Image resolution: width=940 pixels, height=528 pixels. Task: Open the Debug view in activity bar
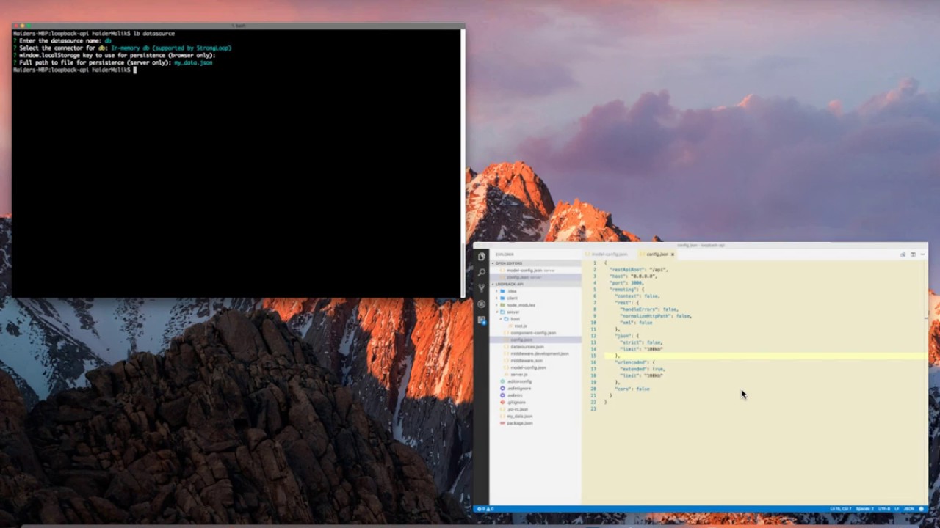pyautogui.click(x=482, y=304)
